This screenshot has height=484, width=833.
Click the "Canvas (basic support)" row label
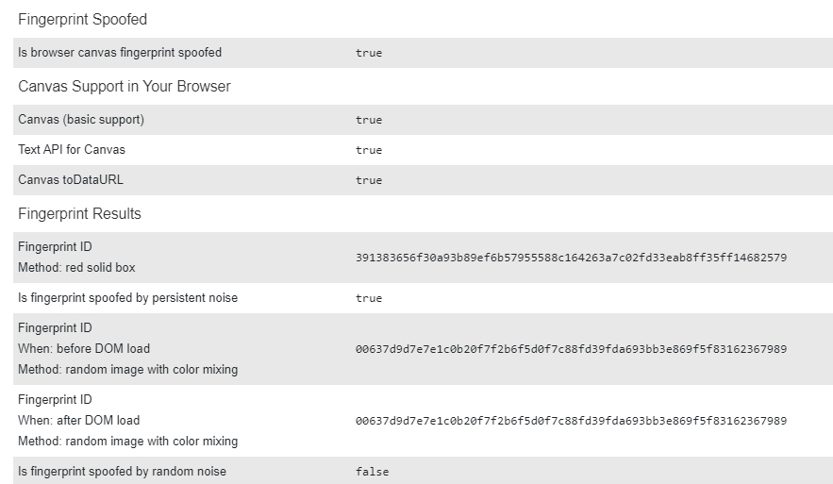pos(81,120)
